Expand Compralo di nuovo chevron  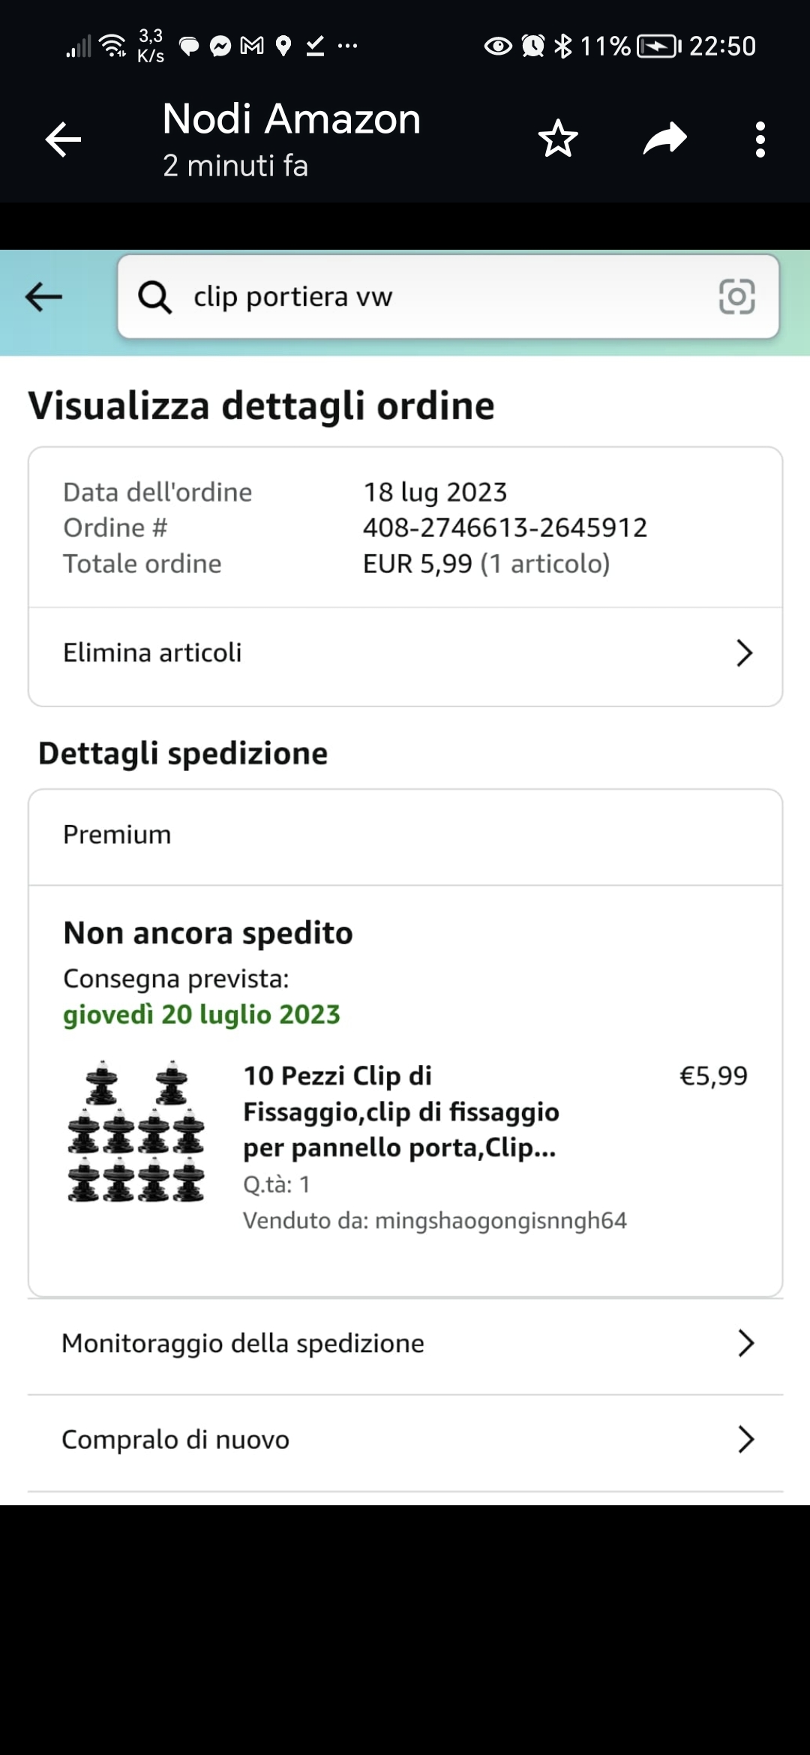[x=745, y=1439]
